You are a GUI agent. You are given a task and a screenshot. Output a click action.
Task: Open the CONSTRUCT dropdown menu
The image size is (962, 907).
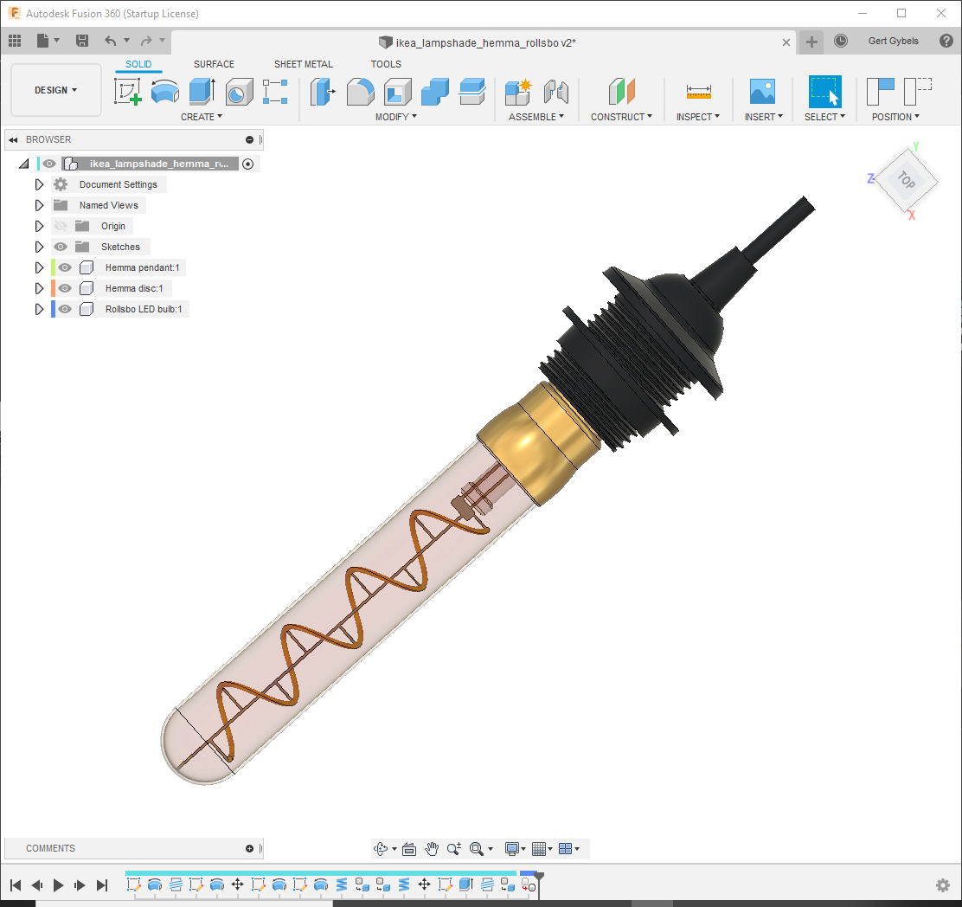[x=621, y=117]
